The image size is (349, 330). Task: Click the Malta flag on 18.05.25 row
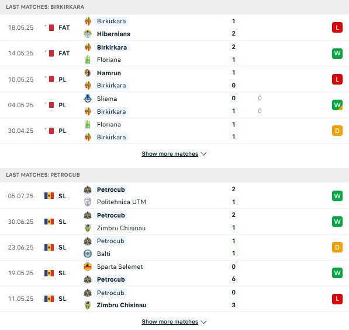[x=50, y=27]
